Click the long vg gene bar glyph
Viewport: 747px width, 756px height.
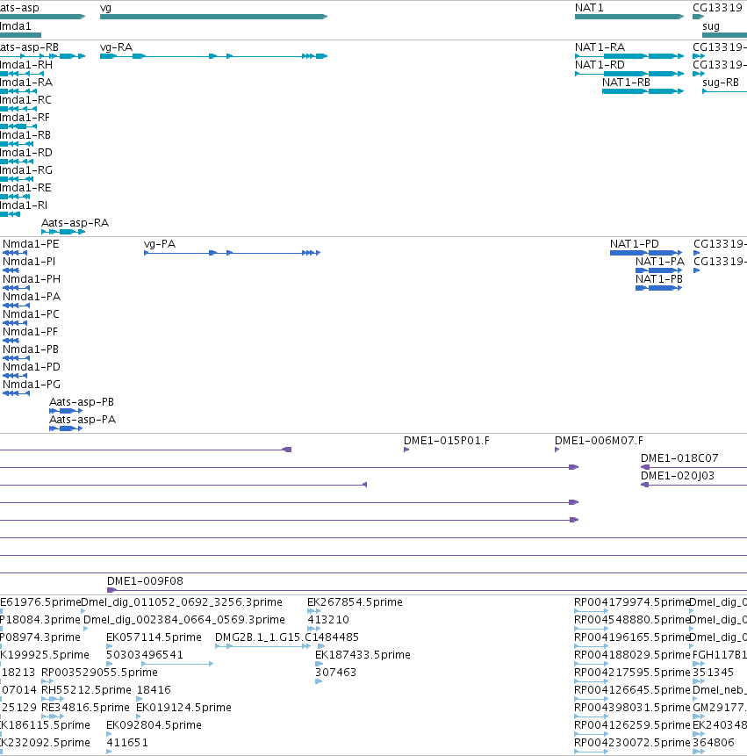(x=213, y=17)
